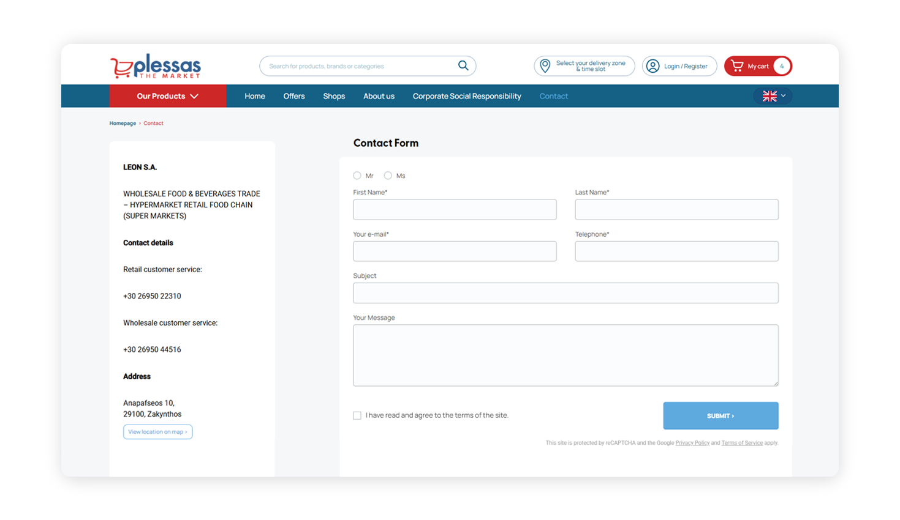Click the delivery zone location pin icon
The image size is (900, 520).
click(x=544, y=65)
